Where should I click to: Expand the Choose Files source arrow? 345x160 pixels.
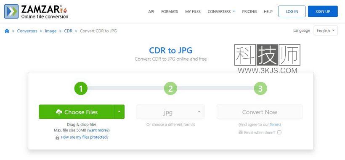tap(119, 112)
